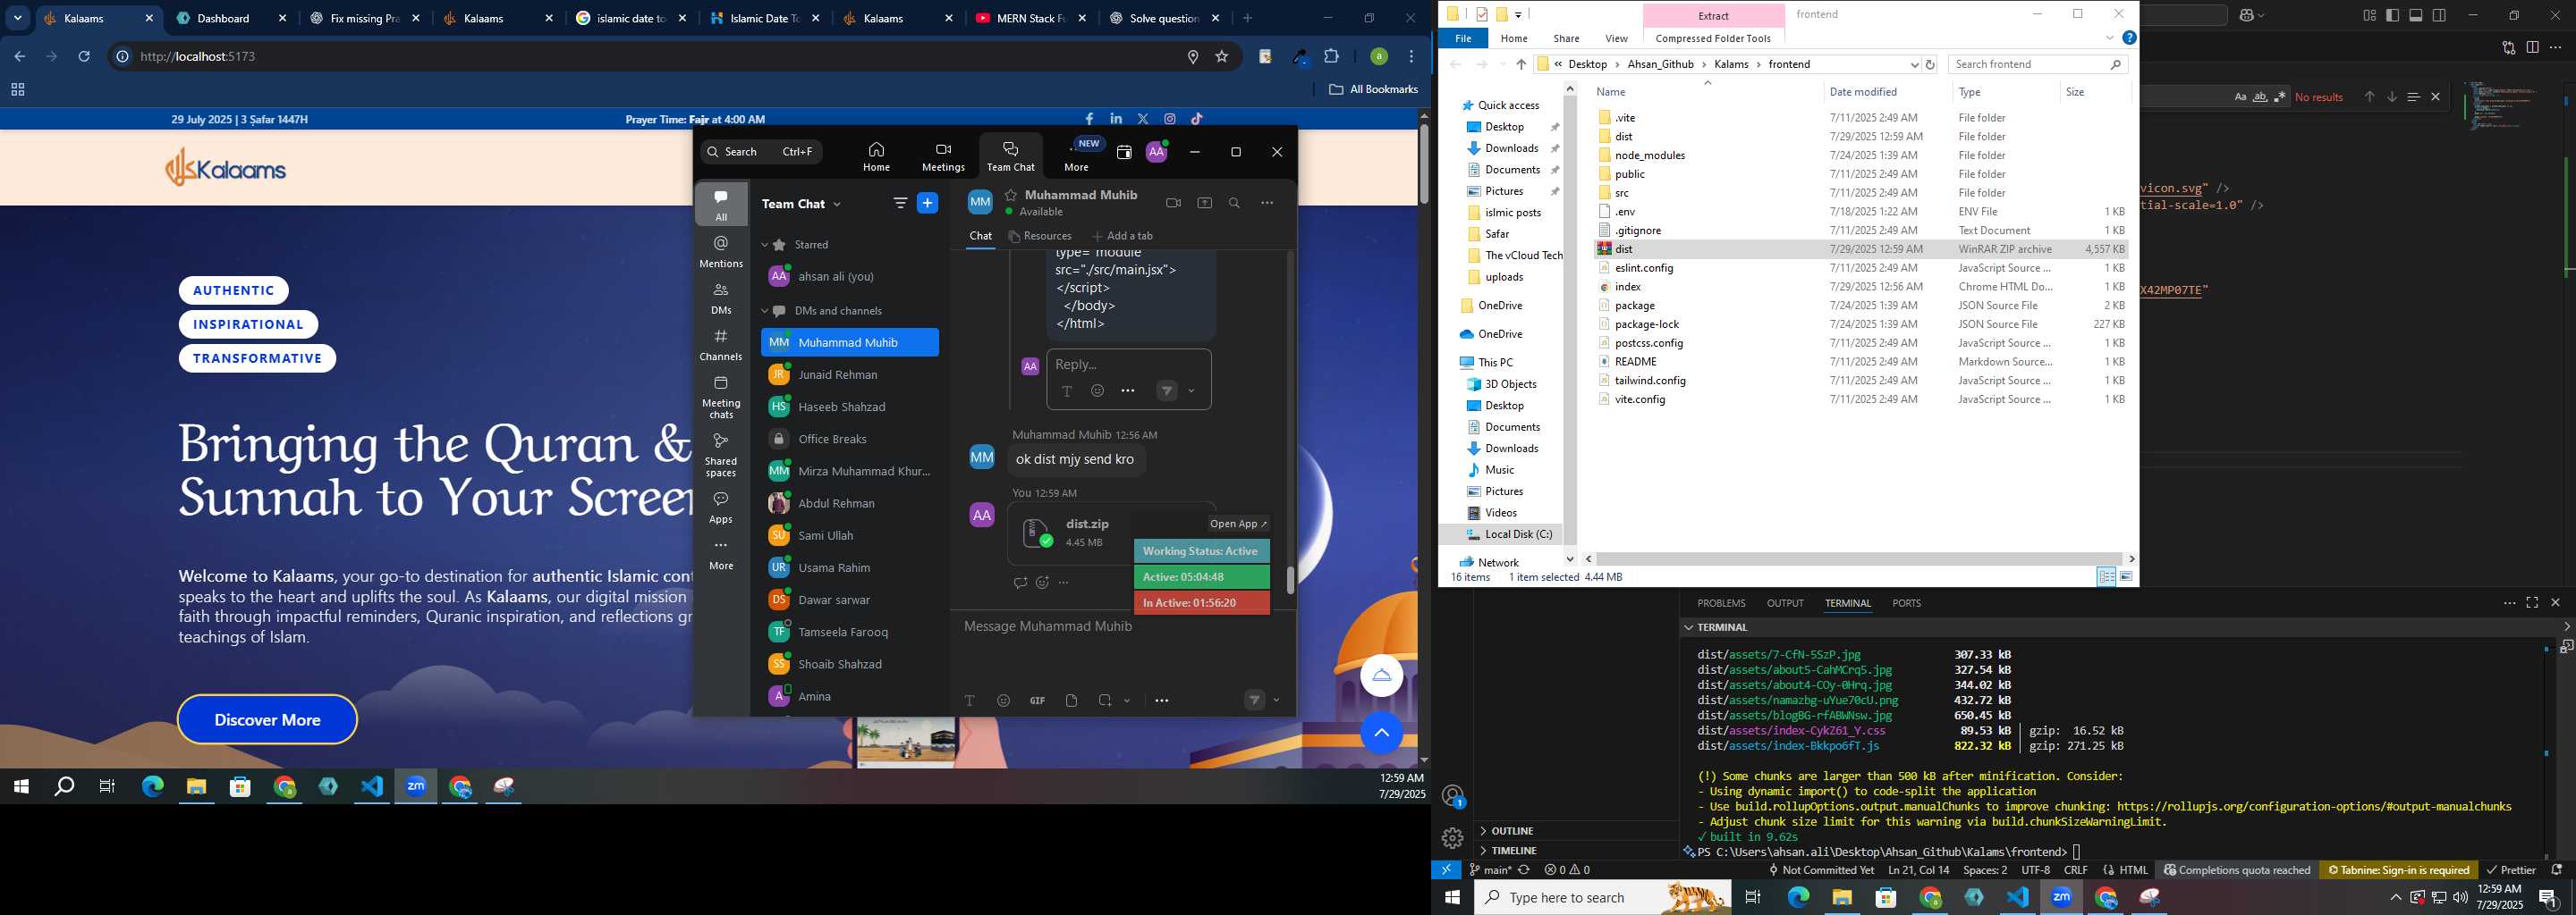Screen dimensions: 2576x915
Task: Toggle Match Whole Word in VS Code find widget
Action: (x=2260, y=97)
